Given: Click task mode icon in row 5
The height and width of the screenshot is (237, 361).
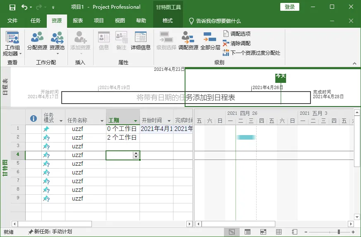Looking at the screenshot, I should pos(46,164).
